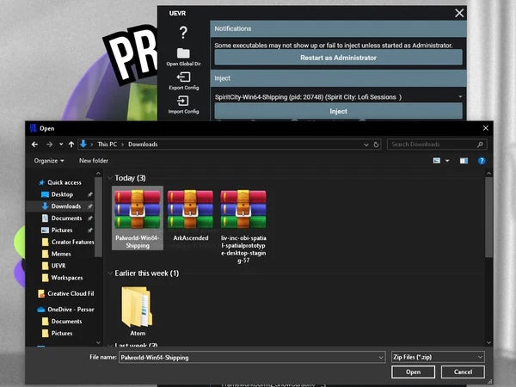Collapse the Inject section header in UEVR
The height and width of the screenshot is (387, 516).
pos(338,78)
